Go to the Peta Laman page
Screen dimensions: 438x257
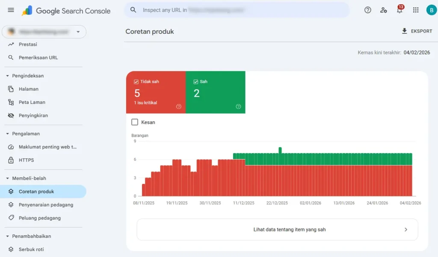32,102
